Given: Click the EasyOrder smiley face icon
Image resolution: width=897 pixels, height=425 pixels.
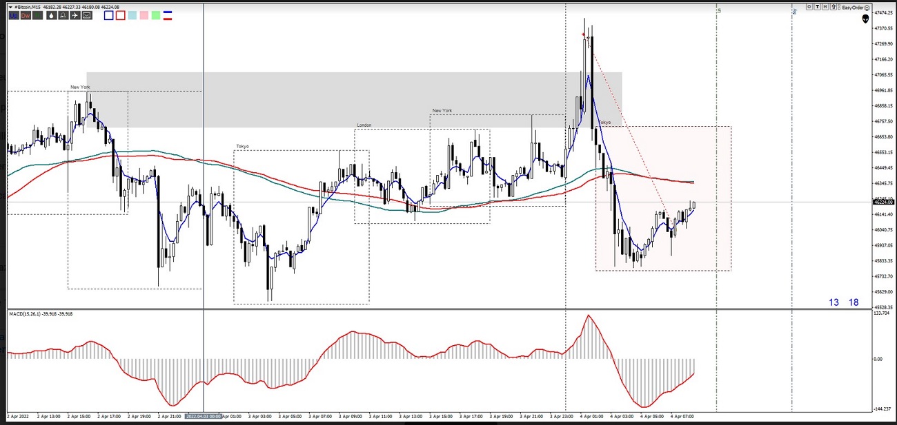Looking at the screenshot, I should coord(867,8).
